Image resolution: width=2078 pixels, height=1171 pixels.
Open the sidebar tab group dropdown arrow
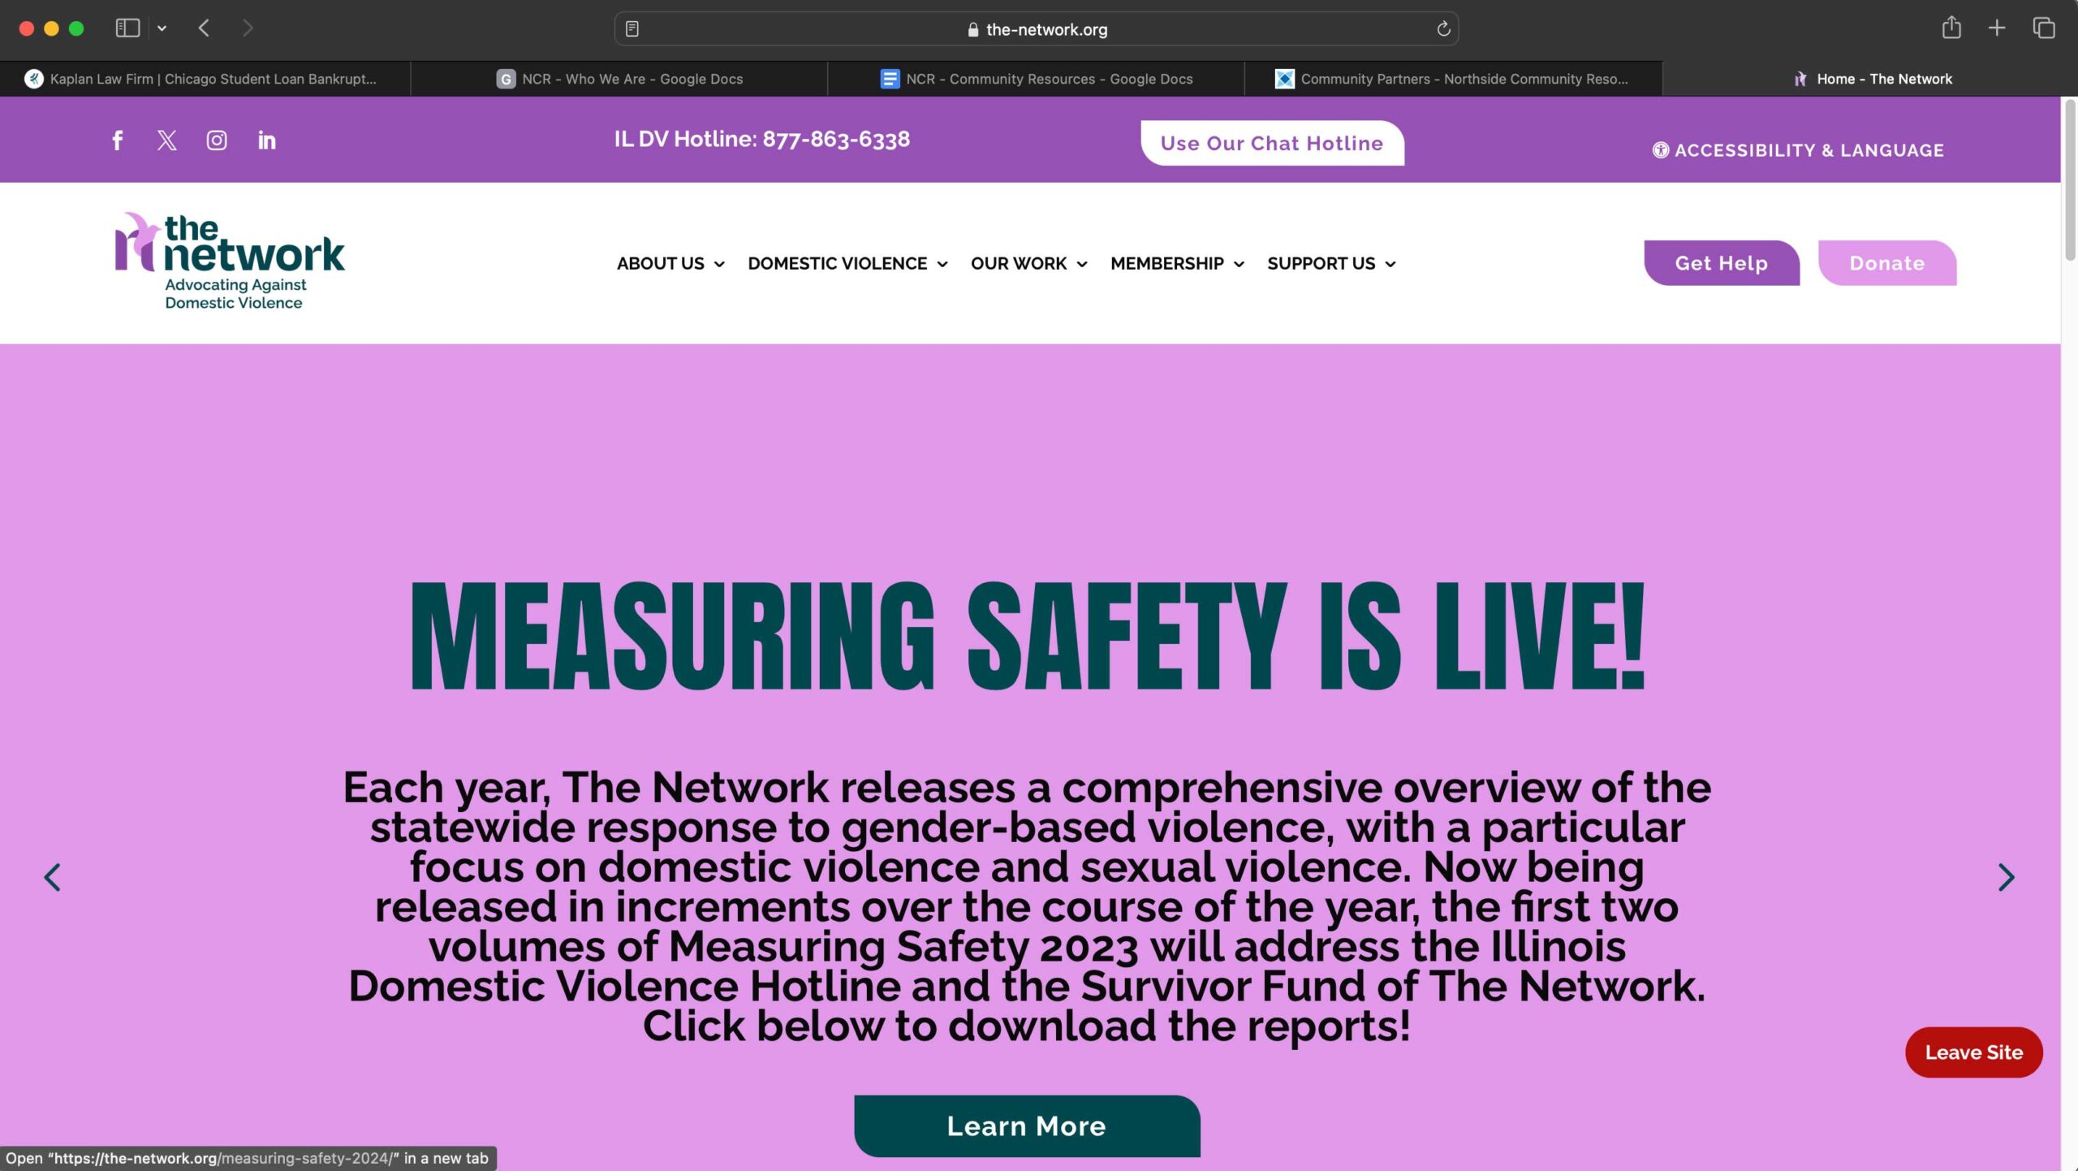(162, 28)
